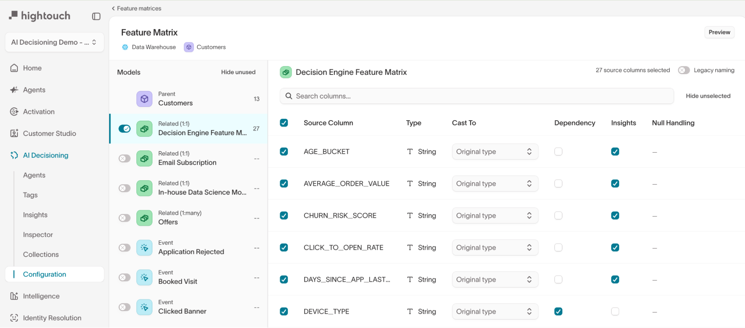Open Cast To dropdown for CHURN_RISK_SCORE
The height and width of the screenshot is (328, 745).
pyautogui.click(x=495, y=216)
